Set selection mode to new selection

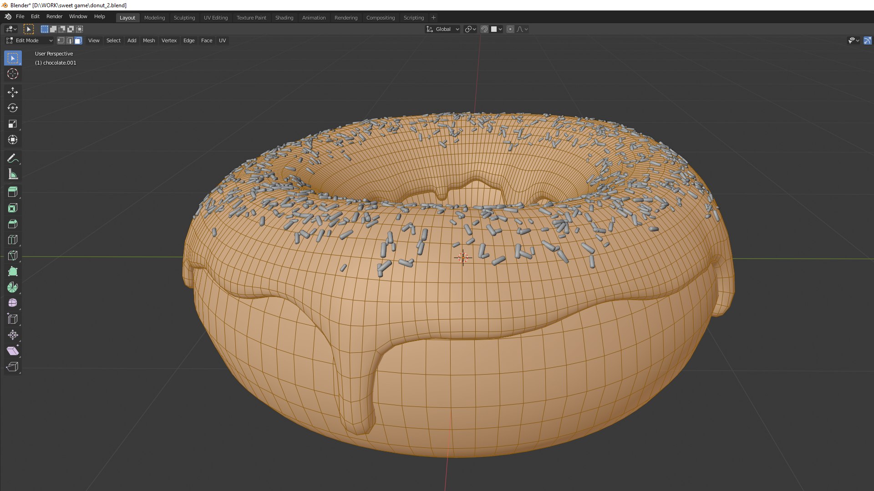click(44, 29)
